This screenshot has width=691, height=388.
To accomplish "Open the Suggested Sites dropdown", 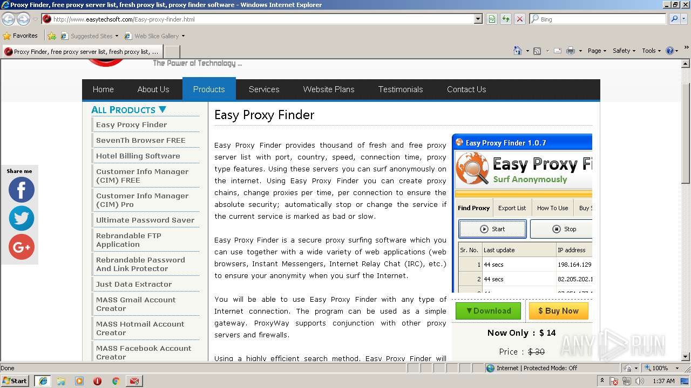I will click(90, 36).
